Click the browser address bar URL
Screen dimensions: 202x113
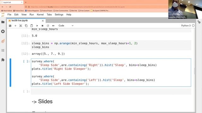[78, 7]
